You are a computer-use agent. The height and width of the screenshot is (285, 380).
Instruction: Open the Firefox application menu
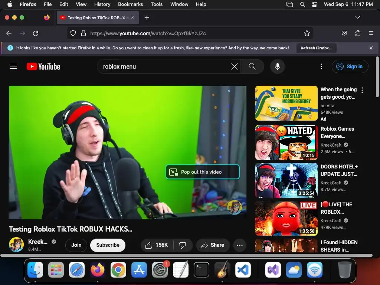coord(371,33)
